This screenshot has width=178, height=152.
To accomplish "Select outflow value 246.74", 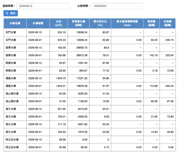I will click(x=169, y=40).
